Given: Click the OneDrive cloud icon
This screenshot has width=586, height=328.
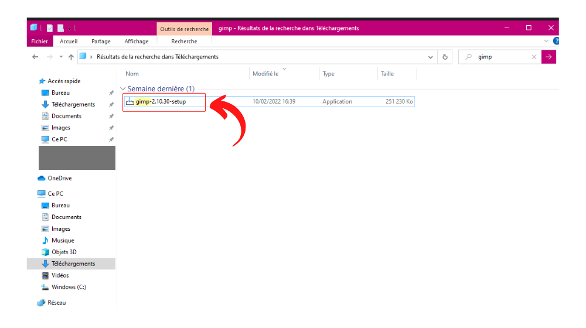Looking at the screenshot, I should (x=42, y=178).
